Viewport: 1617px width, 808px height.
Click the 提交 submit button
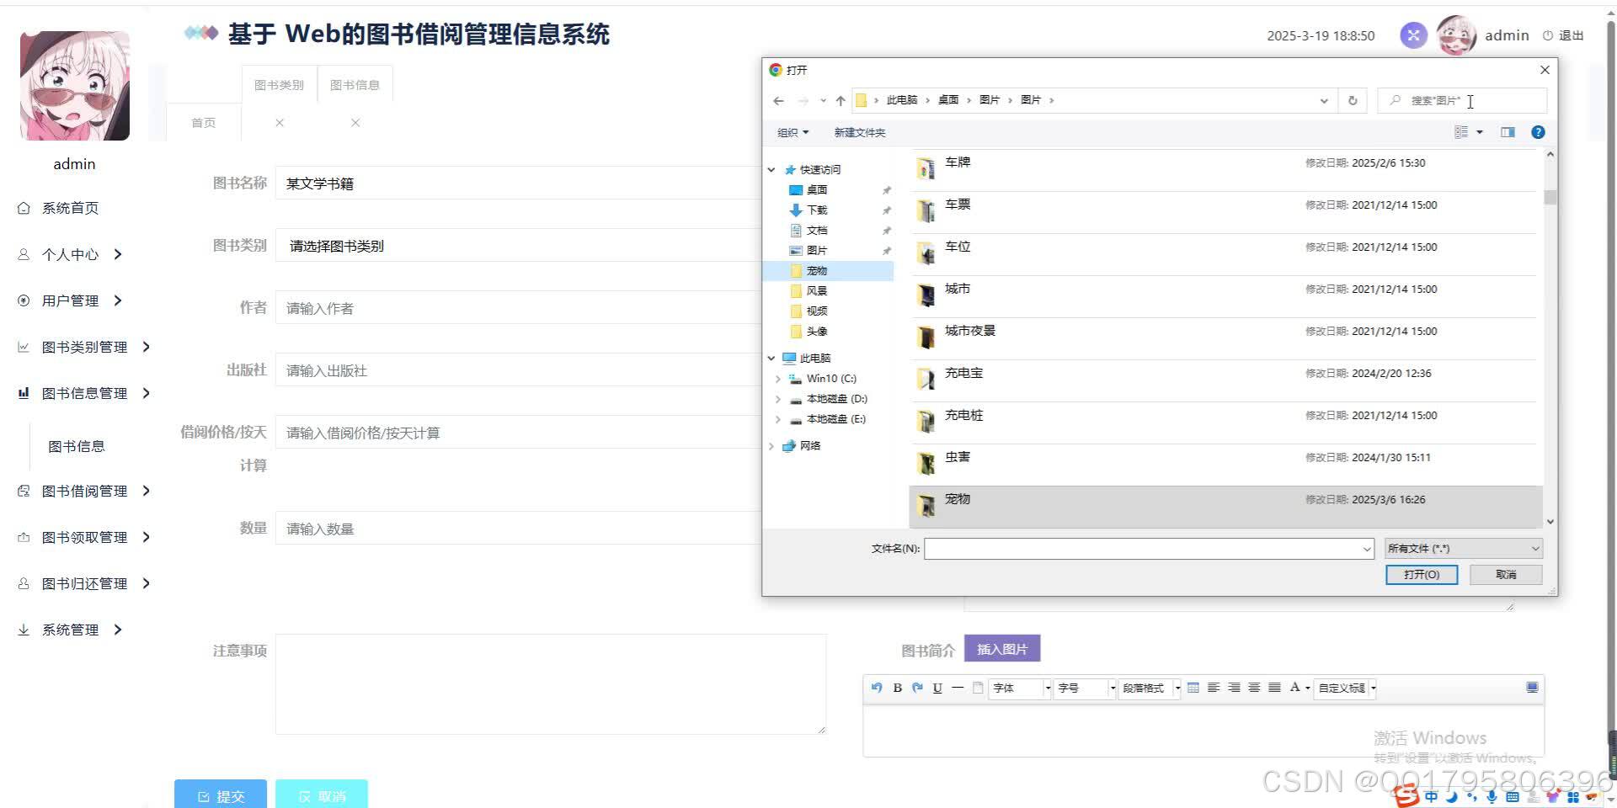221,795
